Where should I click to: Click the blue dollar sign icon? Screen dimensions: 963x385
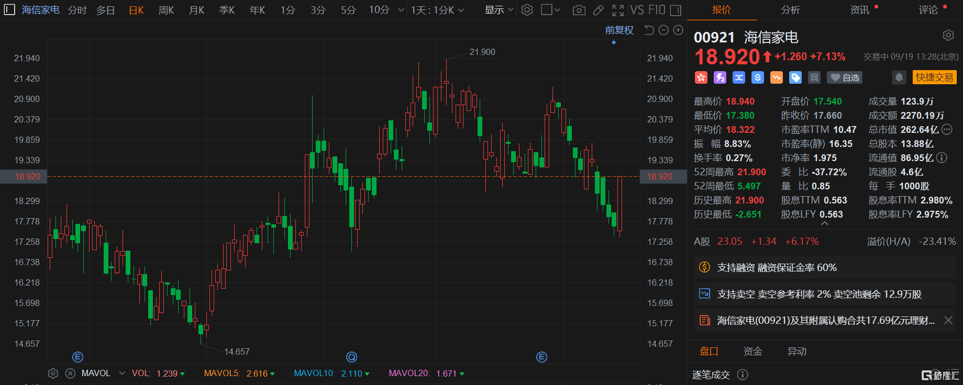(758, 77)
